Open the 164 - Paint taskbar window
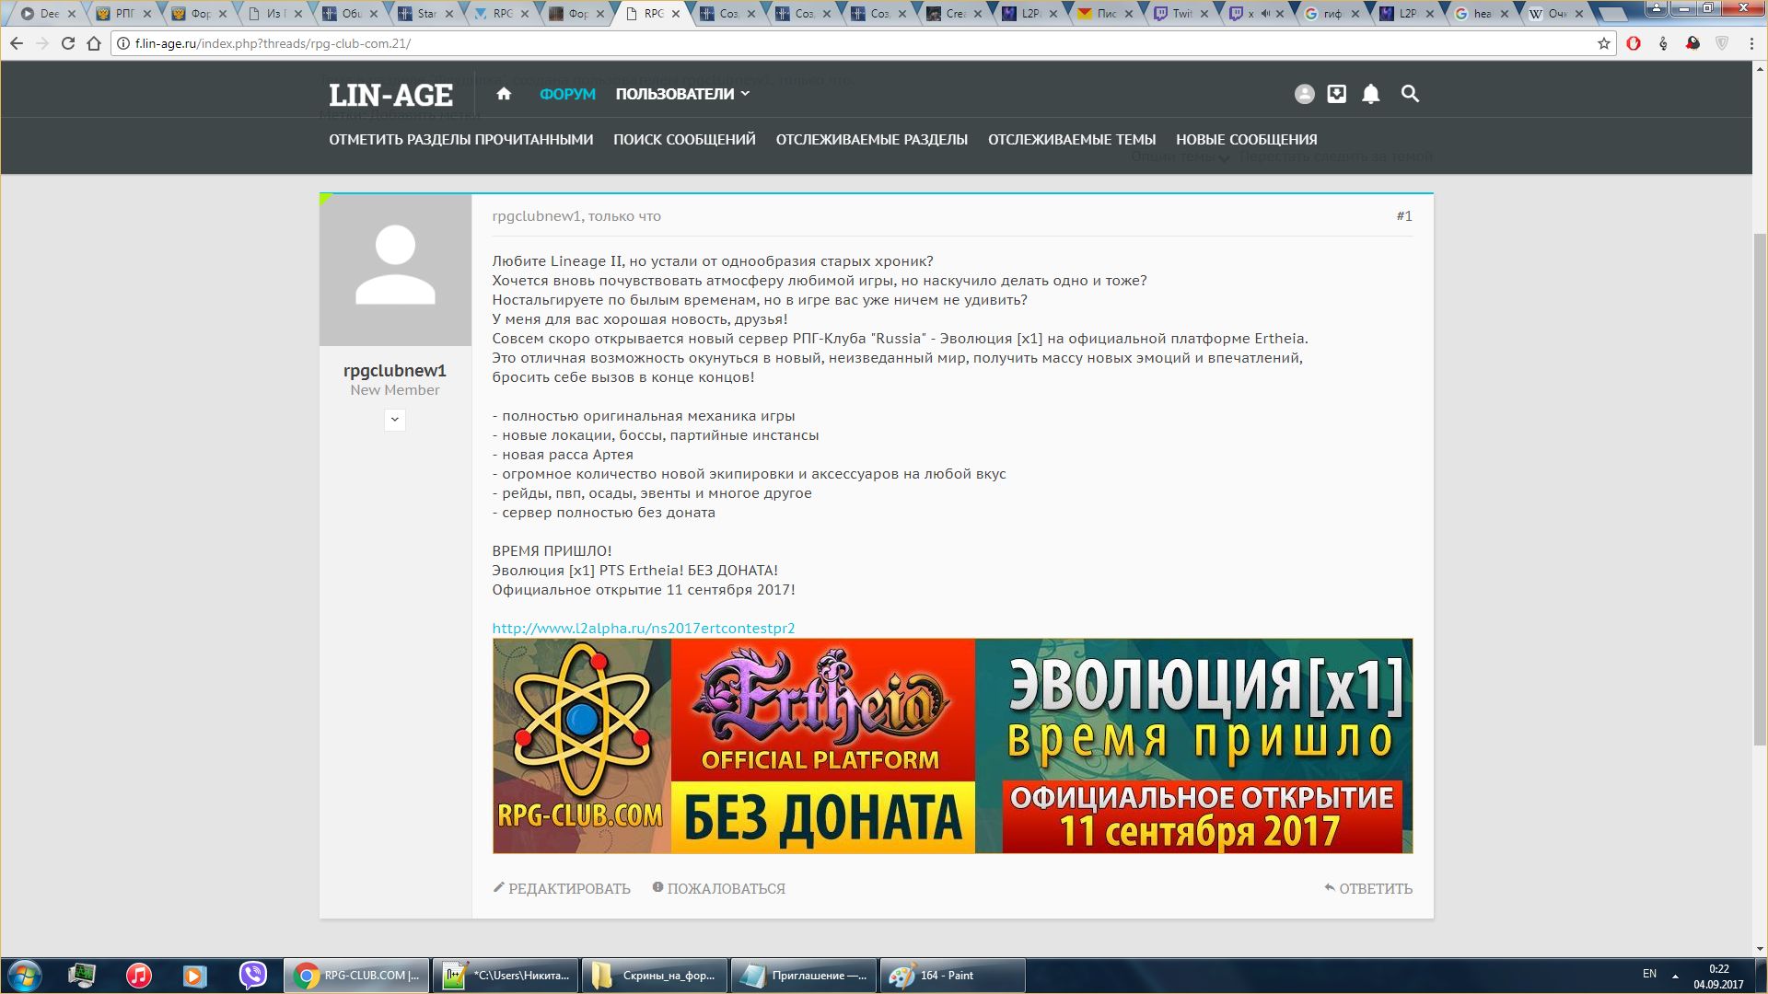Viewport: 1768px width, 994px height. click(x=952, y=976)
